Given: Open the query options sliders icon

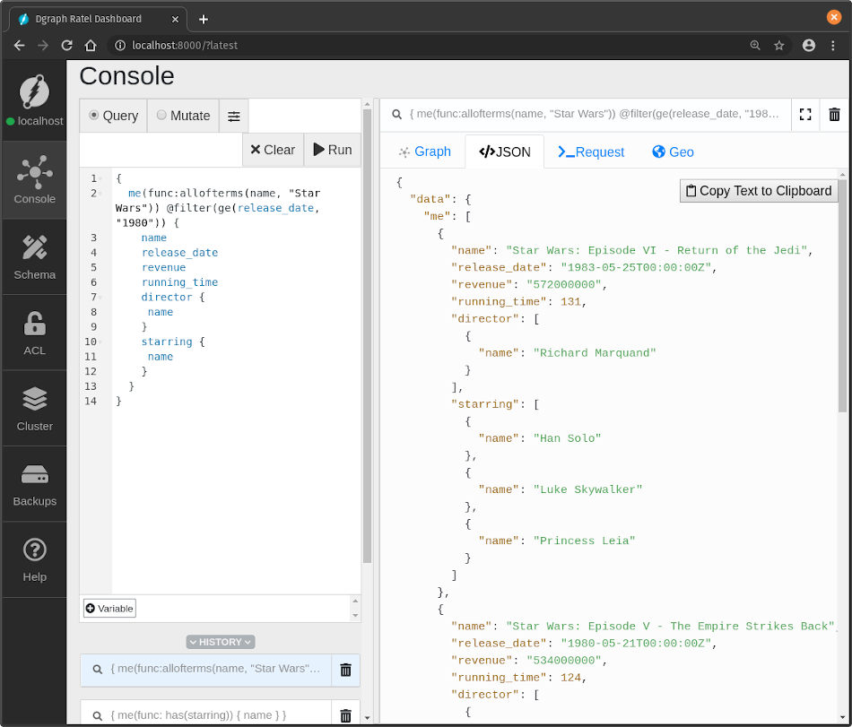Looking at the screenshot, I should (233, 115).
